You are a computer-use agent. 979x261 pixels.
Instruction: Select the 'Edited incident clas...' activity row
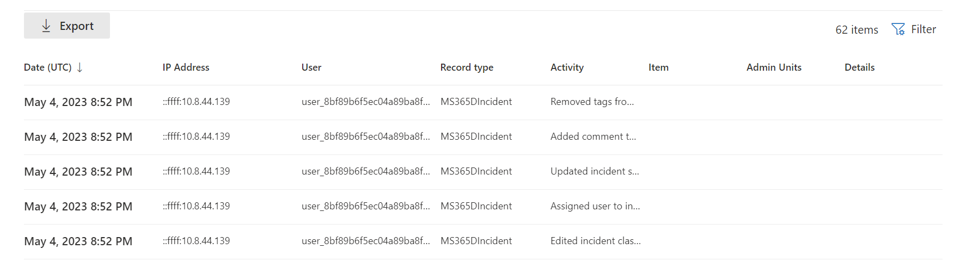tap(595, 241)
